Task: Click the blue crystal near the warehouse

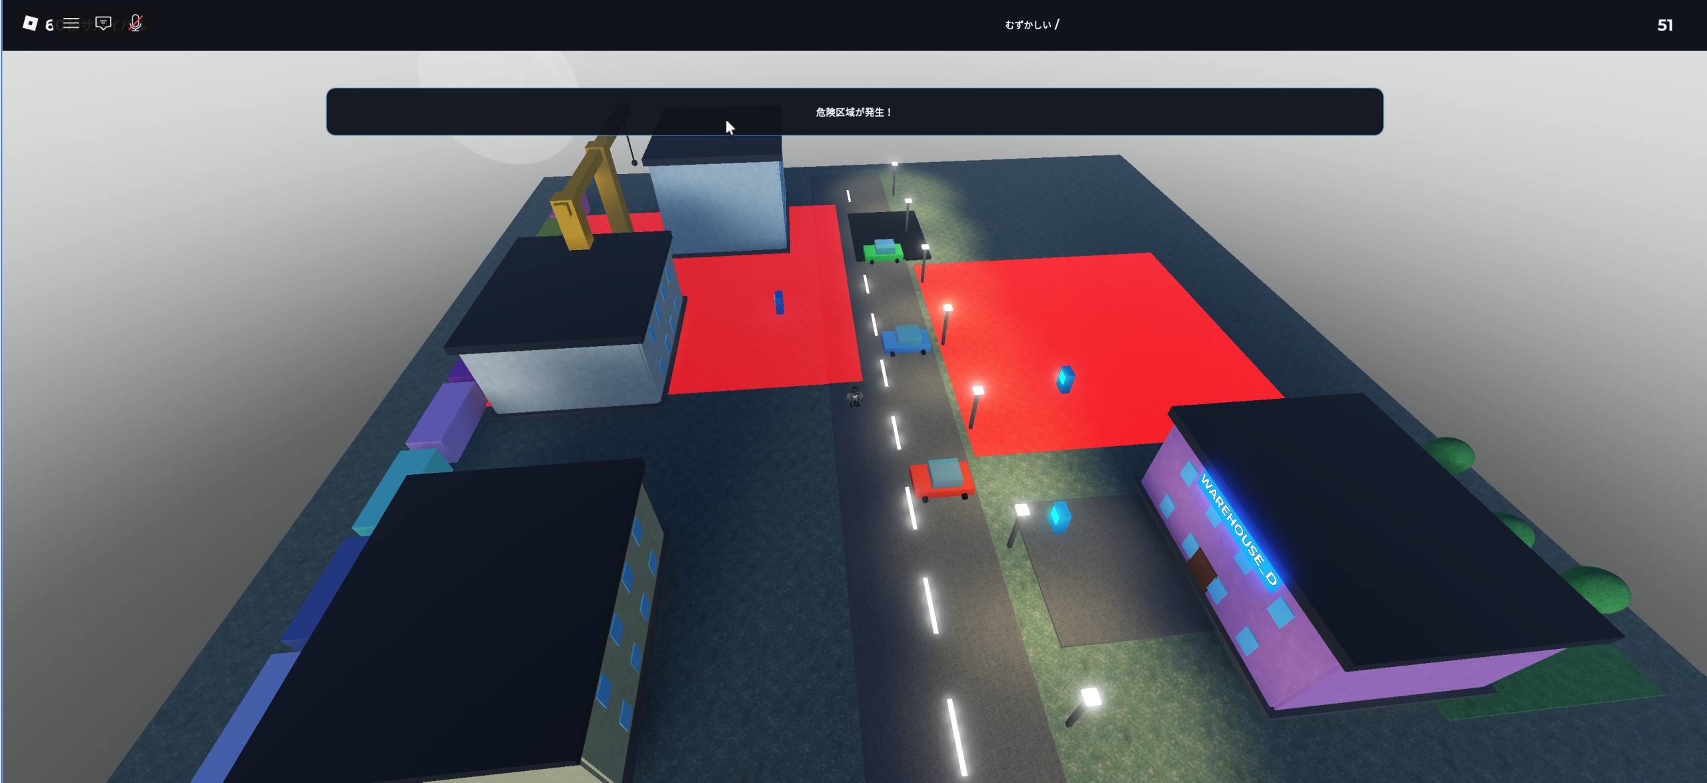Action: 1060,517
